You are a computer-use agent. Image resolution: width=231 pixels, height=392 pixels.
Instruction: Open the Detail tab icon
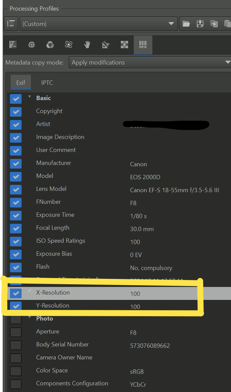pos(32,45)
